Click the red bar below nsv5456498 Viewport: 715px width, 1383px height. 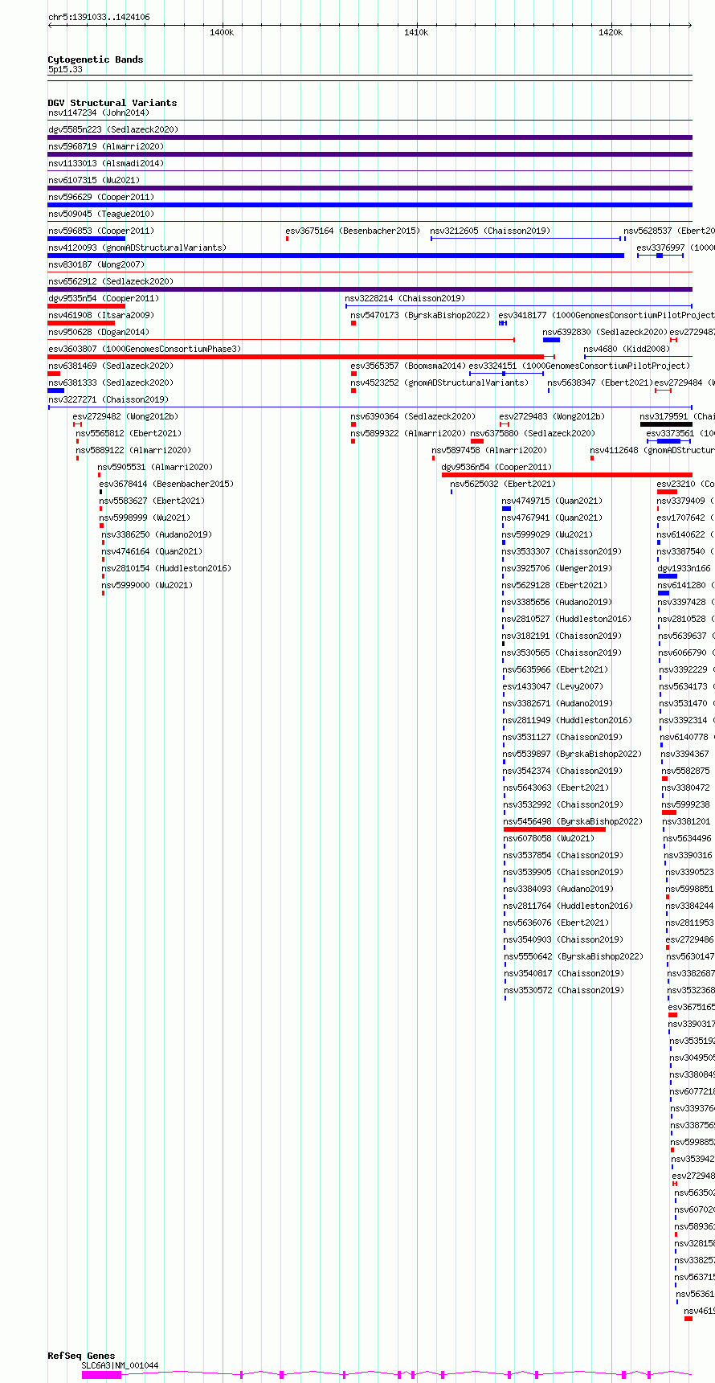click(554, 829)
